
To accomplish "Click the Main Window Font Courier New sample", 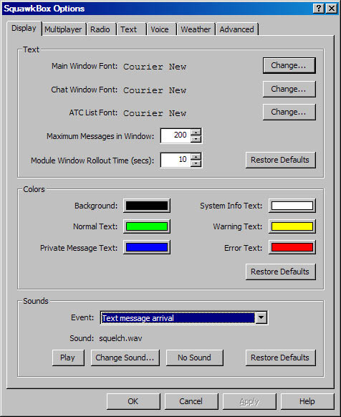I will [155, 67].
